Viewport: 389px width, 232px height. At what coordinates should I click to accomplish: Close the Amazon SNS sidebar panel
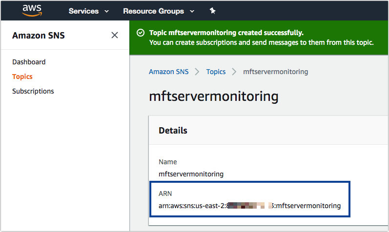(x=115, y=35)
